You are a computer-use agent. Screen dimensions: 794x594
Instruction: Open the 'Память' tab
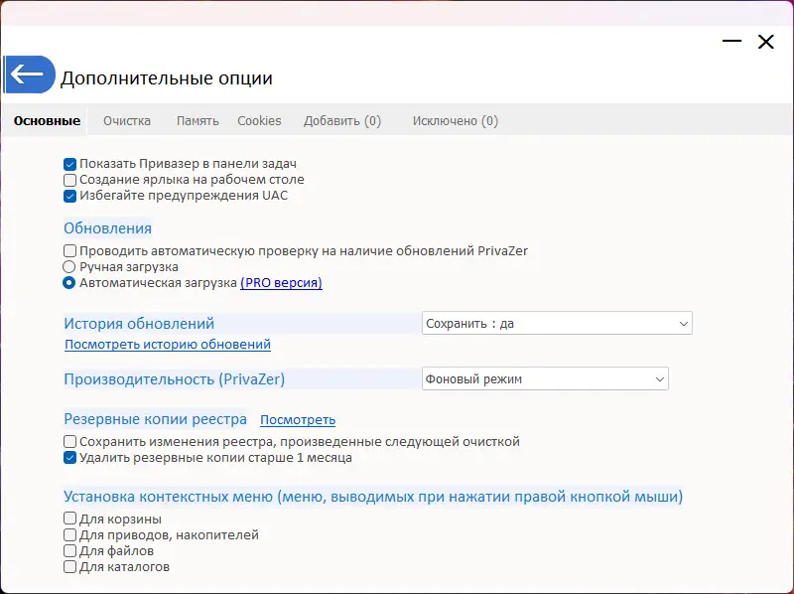coord(198,121)
